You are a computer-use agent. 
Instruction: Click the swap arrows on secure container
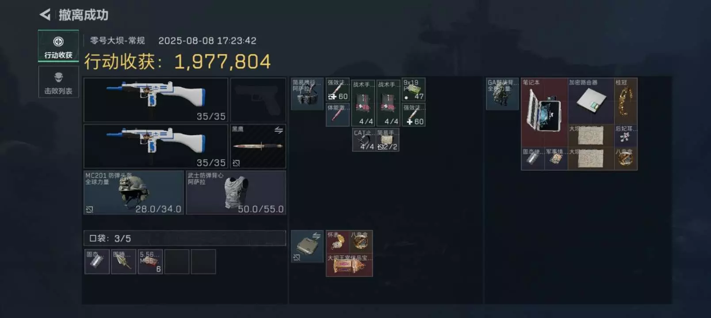317,236
